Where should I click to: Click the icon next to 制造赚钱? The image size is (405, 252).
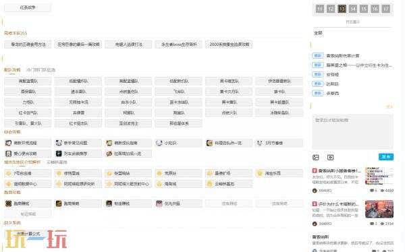tap(109, 203)
